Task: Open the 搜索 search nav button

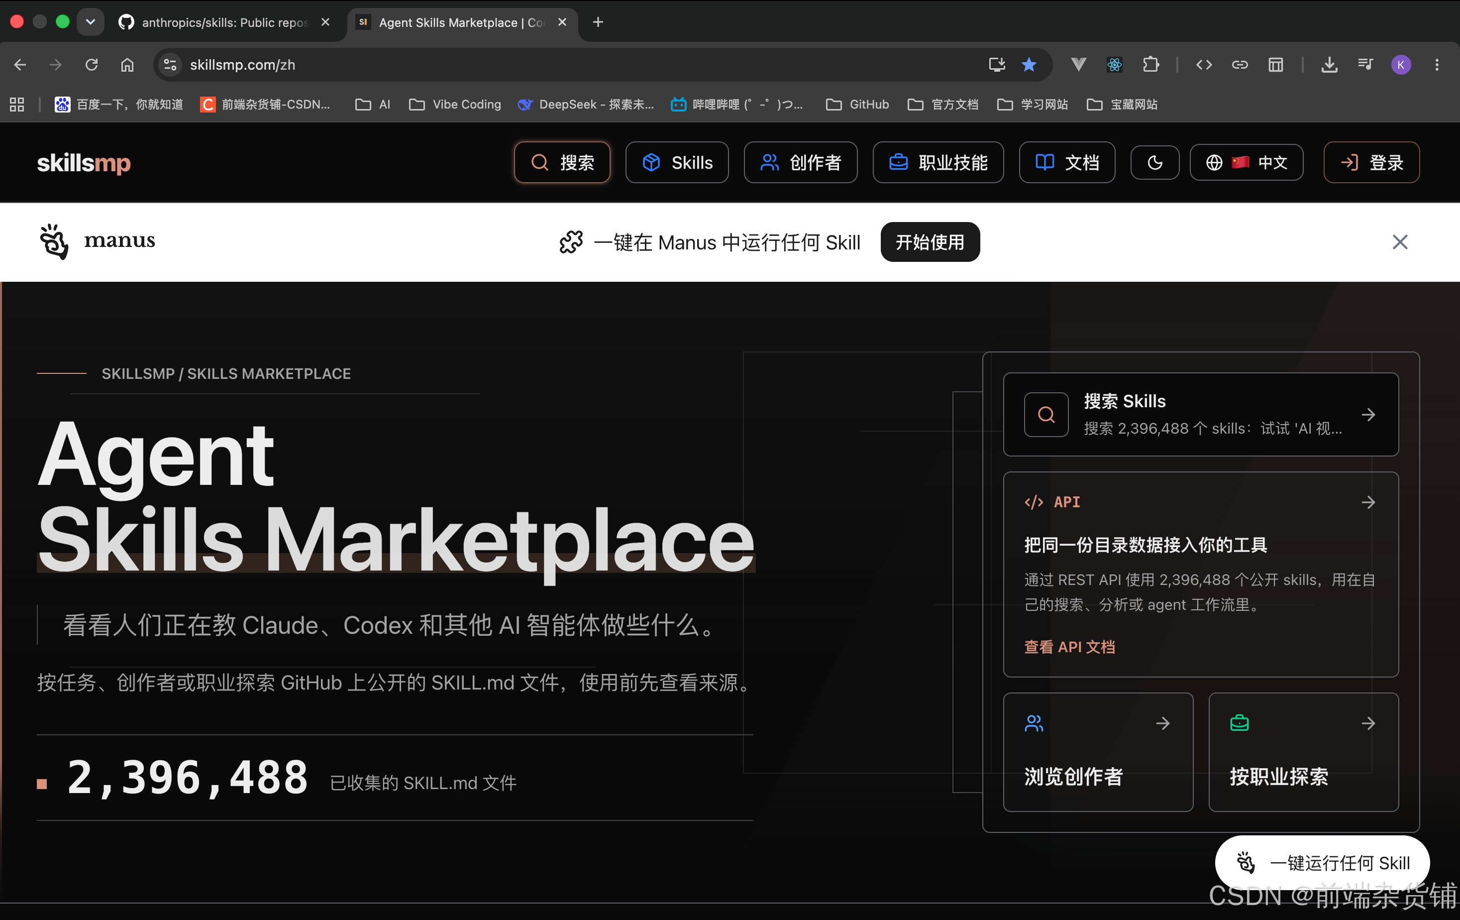Action: [x=562, y=162]
